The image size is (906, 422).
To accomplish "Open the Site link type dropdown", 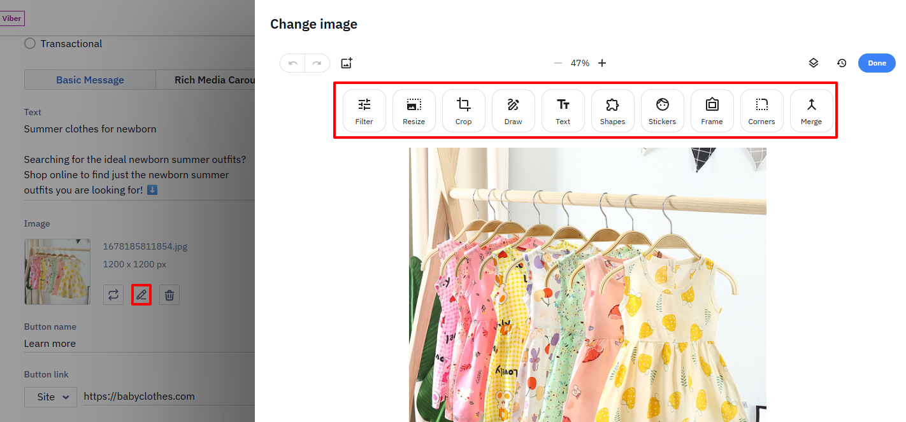I will point(50,397).
